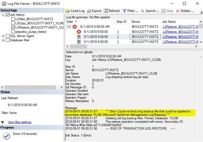Click the info icon on last visible step row
Viewport: 203px width, 142px height.
(79, 42)
